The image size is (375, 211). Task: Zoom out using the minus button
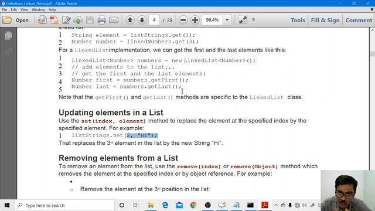(183, 20)
